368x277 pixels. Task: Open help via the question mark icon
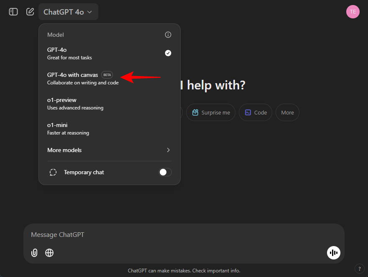click(x=359, y=269)
